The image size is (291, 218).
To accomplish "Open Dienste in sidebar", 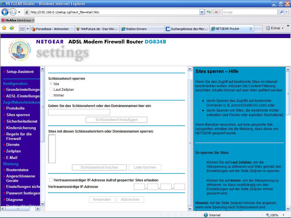I will click(x=13, y=144).
